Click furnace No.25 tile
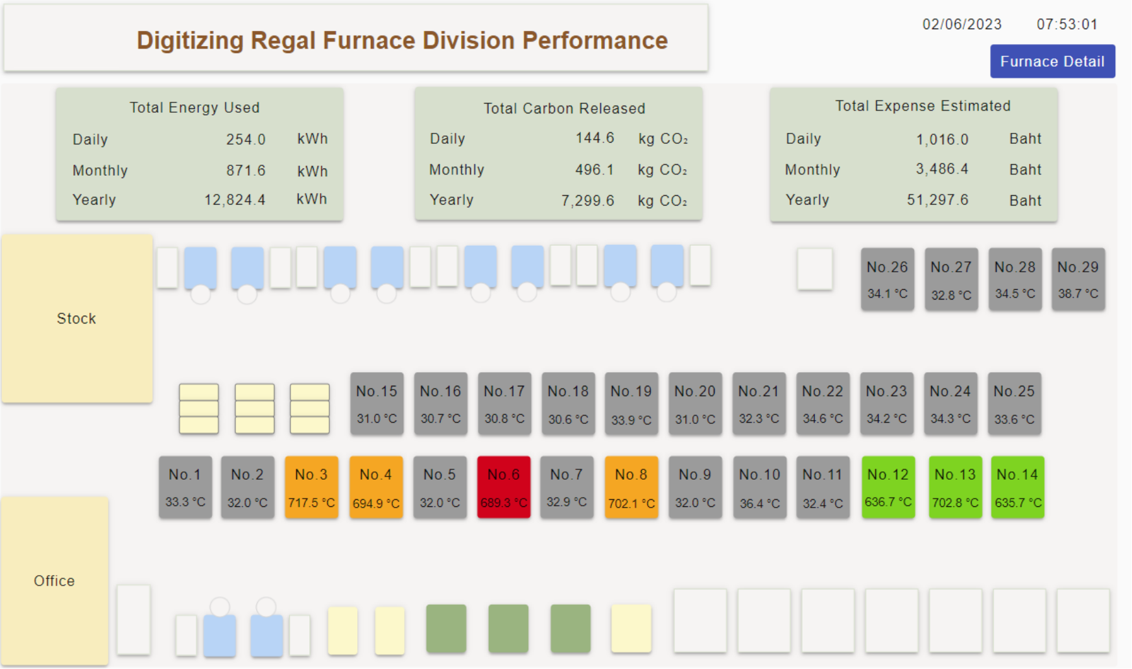This screenshot has height=669, width=1132. coord(1014,404)
